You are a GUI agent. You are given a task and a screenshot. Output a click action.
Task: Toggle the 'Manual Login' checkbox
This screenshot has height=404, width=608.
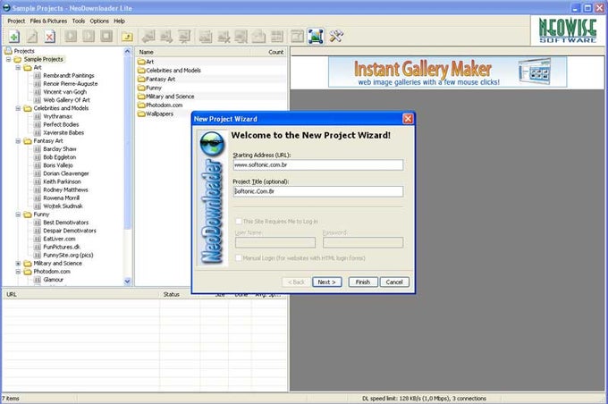(x=239, y=257)
